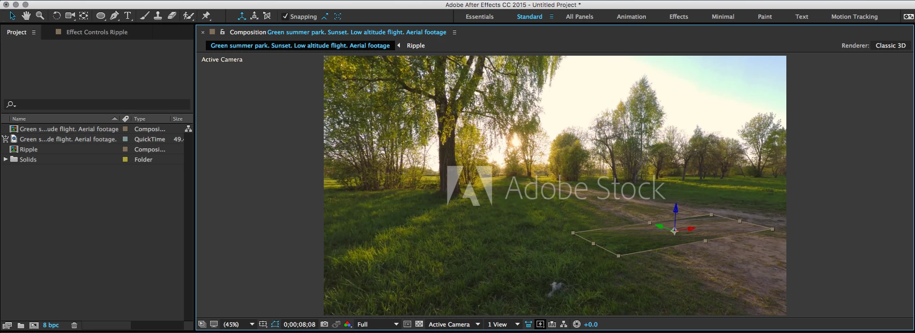
Task: Select the Ellipse shape tool
Action: 101,16
